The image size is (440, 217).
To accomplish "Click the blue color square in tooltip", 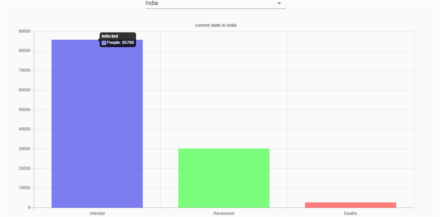I will (x=104, y=43).
